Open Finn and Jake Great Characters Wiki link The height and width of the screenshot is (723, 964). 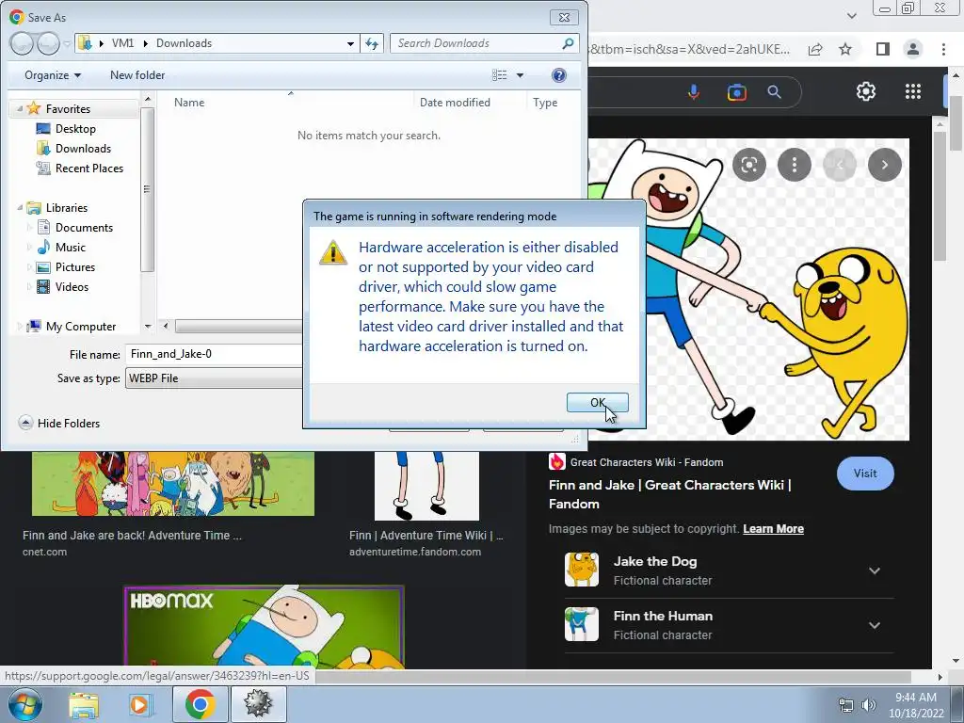[x=670, y=494]
